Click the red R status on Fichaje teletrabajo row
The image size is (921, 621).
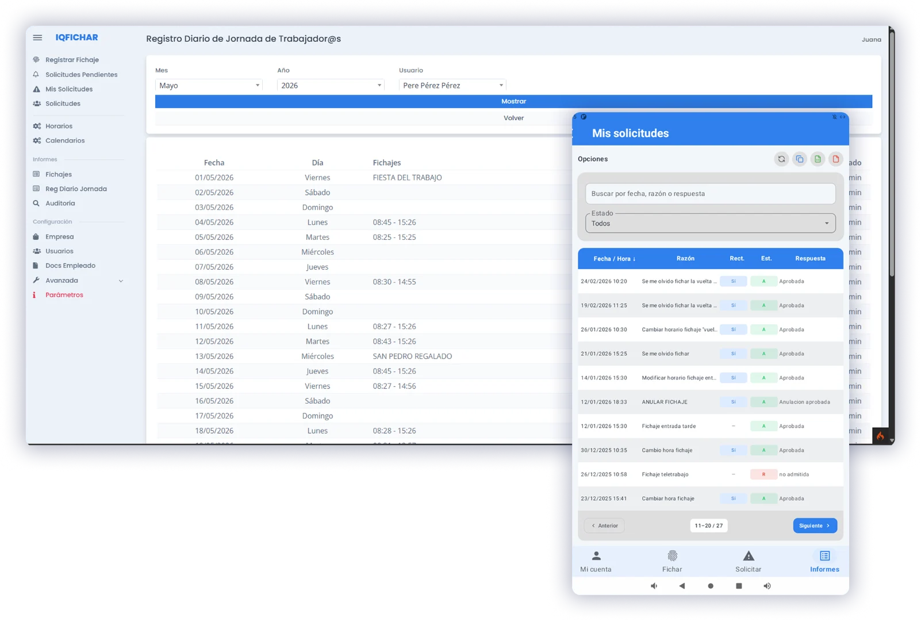[x=763, y=474]
